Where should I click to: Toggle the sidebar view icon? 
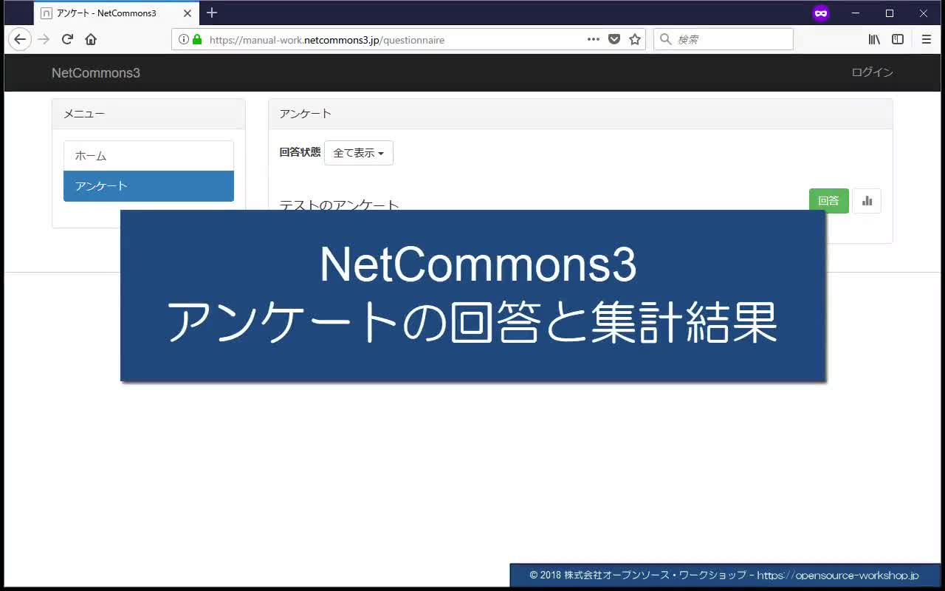(x=898, y=39)
